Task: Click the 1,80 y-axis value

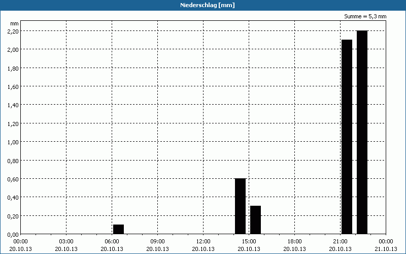Action: (x=13, y=68)
